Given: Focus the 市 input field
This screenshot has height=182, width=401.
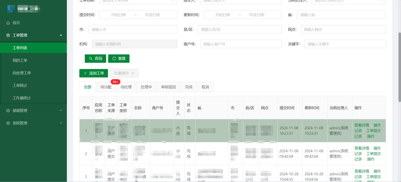Looking at the screenshot, I should pyautogui.click(x=133, y=30).
